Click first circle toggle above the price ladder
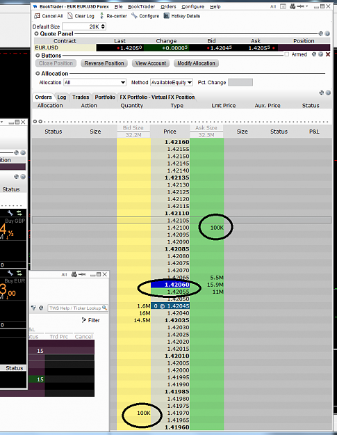This screenshot has height=435, width=337. pos(35,122)
